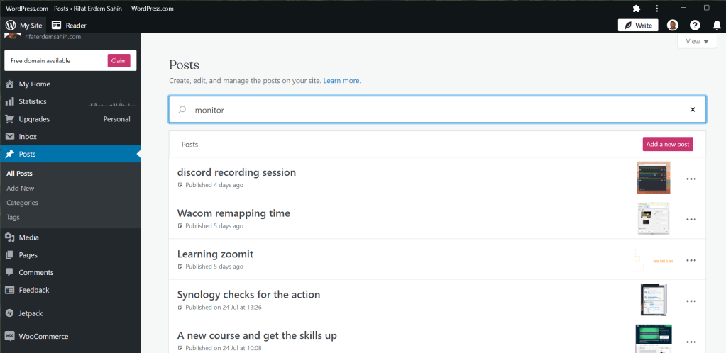Click Add New under Posts
Screen dimensions: 726x353
pos(21,189)
